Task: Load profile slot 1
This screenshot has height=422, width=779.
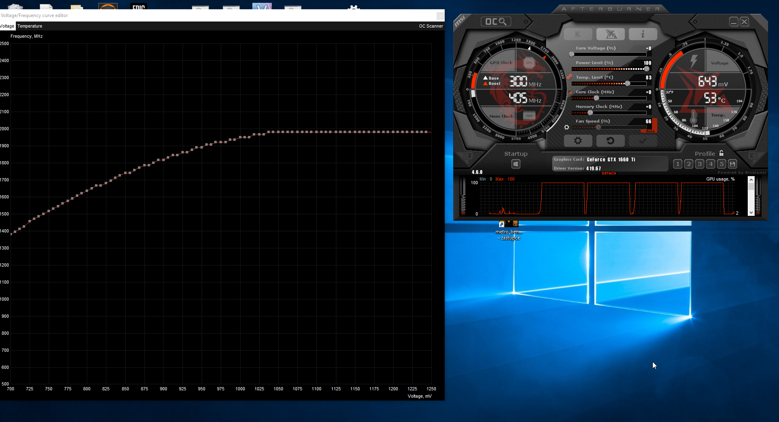Action: click(678, 164)
